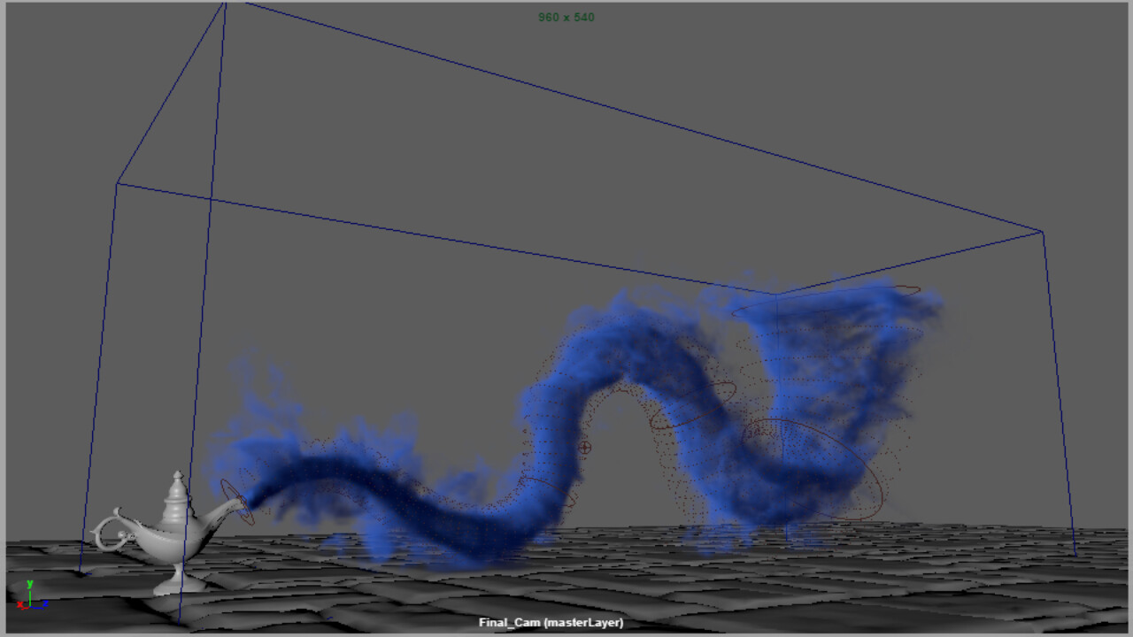
Task: Select the red emitter ring at lamp spout
Action: (x=236, y=502)
